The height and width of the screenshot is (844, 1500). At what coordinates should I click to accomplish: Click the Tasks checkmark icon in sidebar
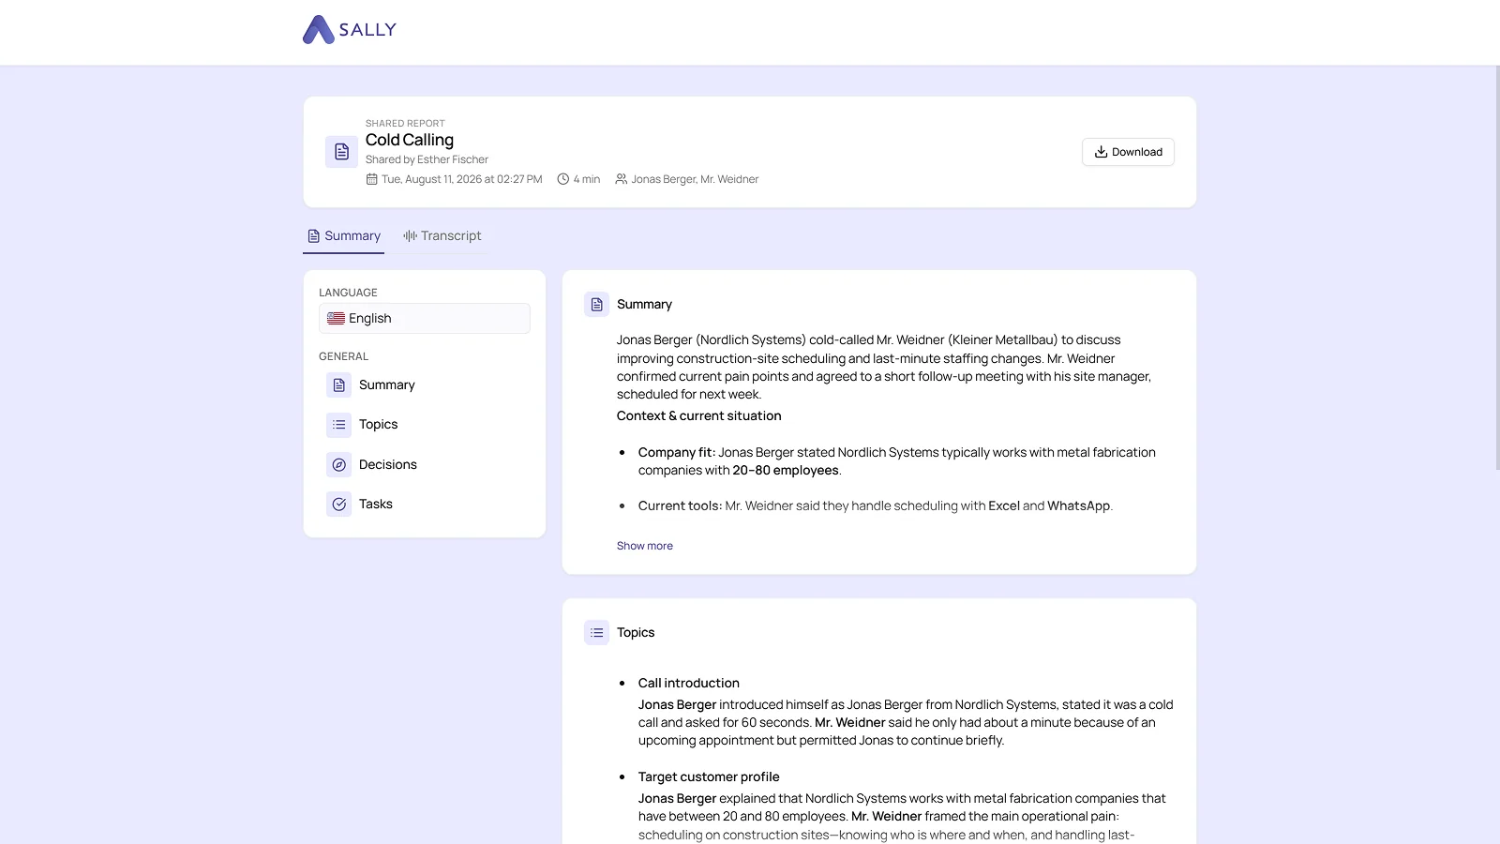click(338, 505)
